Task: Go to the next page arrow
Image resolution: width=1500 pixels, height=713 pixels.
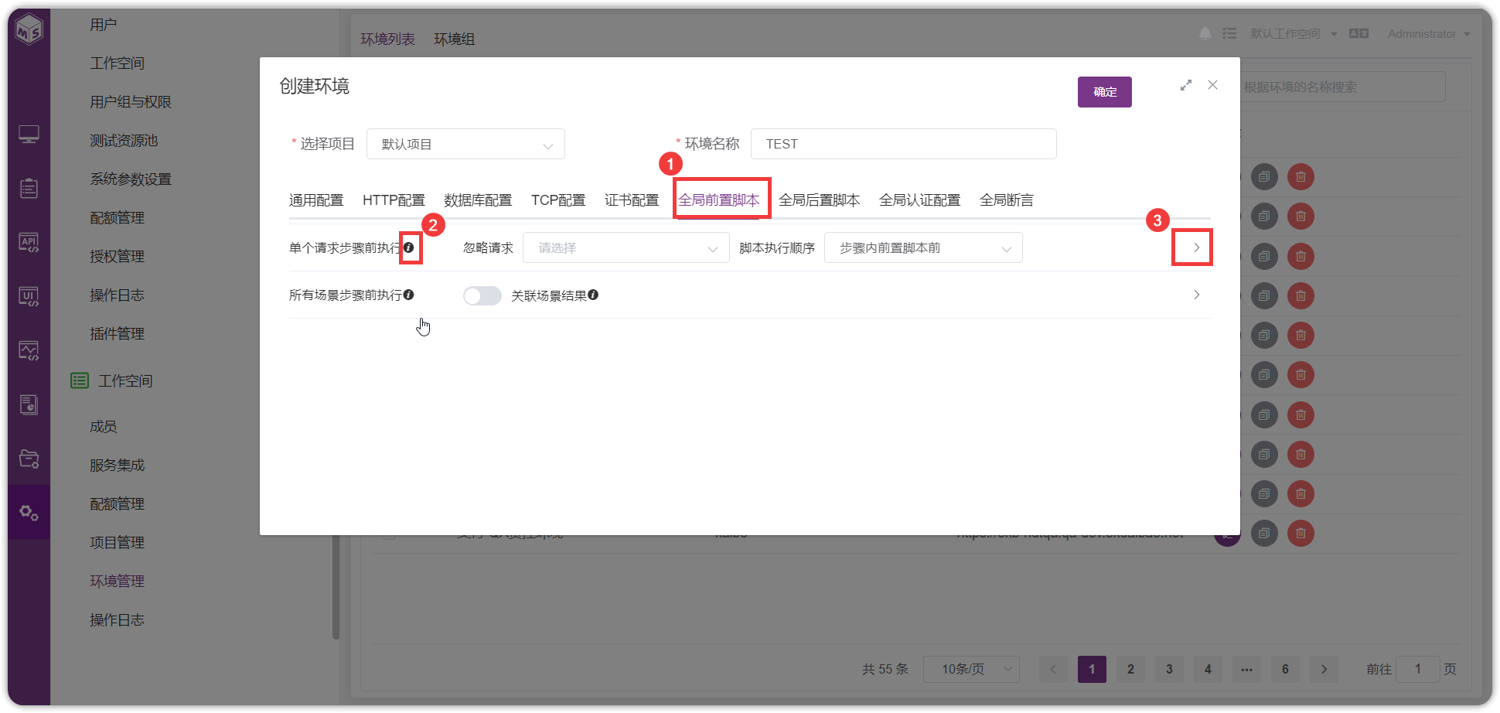Action: coord(1324,669)
